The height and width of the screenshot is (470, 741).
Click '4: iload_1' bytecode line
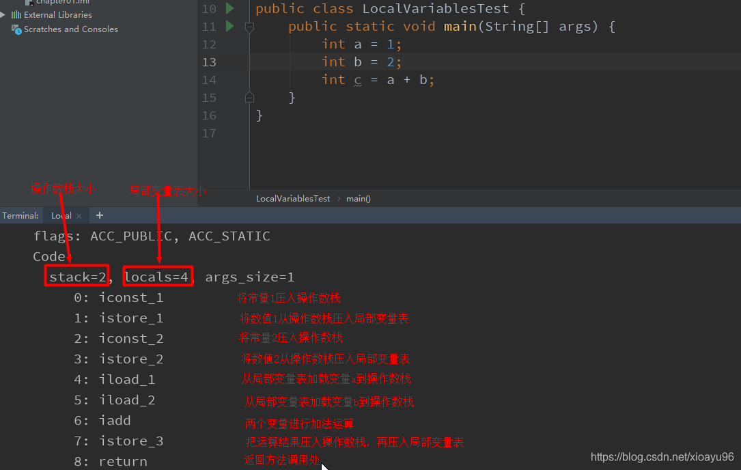point(114,379)
